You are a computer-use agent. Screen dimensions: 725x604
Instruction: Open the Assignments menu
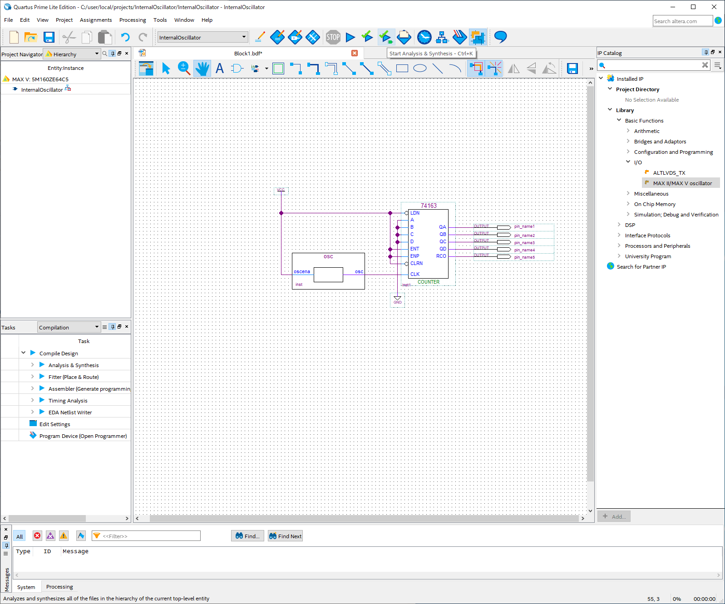[x=96, y=20]
